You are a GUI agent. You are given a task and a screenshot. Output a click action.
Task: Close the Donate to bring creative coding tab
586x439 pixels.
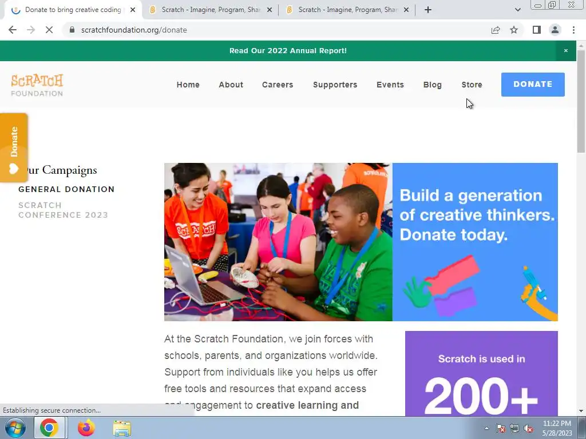point(133,10)
